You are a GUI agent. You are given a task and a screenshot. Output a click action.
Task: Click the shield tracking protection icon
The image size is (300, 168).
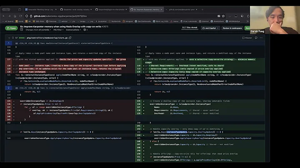pos(27,16)
